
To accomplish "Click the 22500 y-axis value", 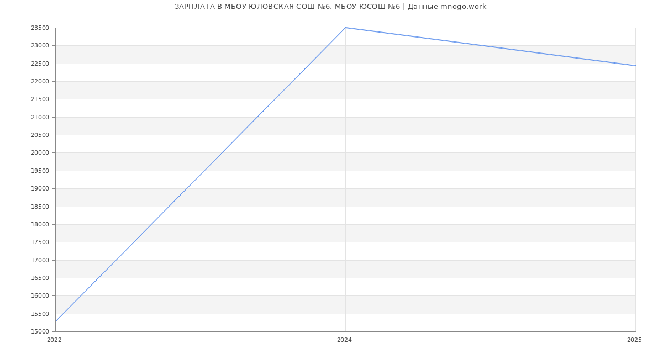I will (40, 64).
